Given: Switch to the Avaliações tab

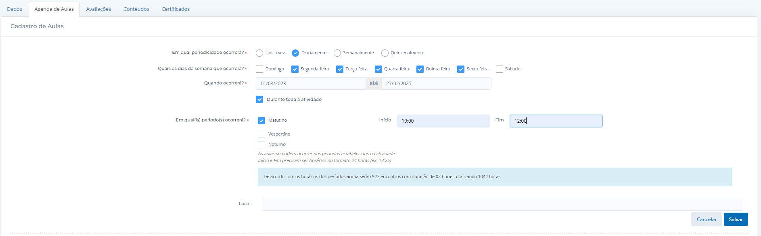Looking at the screenshot, I should [98, 9].
